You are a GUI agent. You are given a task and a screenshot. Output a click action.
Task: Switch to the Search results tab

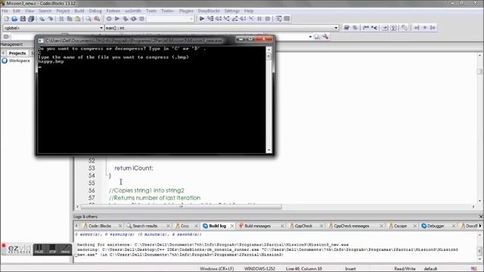pyautogui.click(x=144, y=226)
